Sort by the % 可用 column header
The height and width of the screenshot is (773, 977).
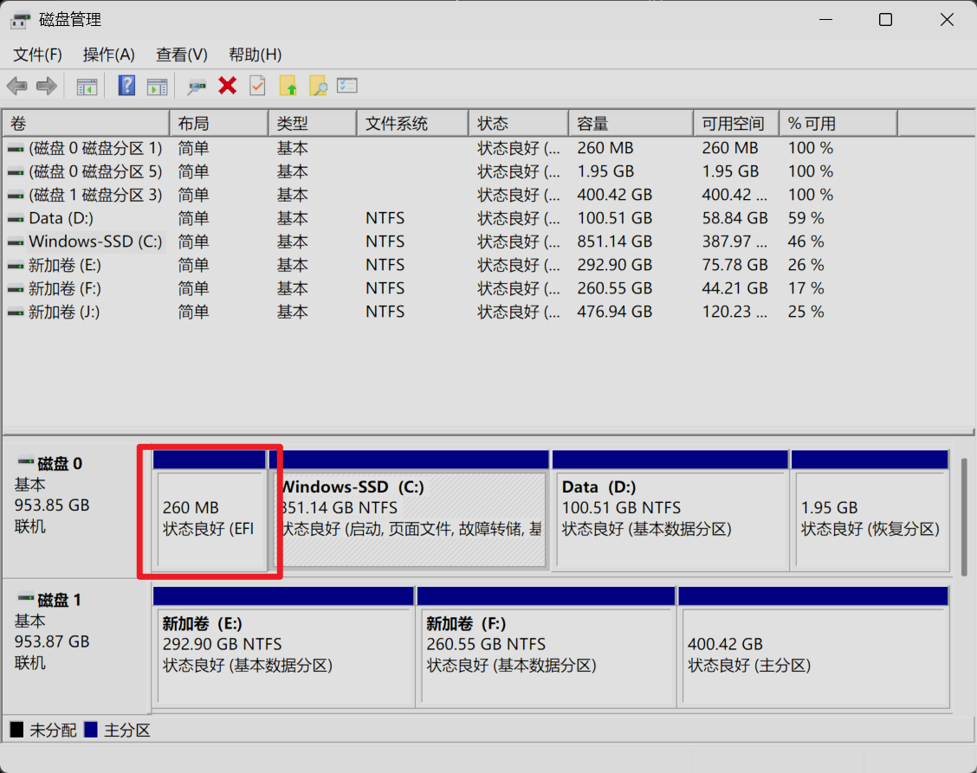pyautogui.click(x=838, y=123)
